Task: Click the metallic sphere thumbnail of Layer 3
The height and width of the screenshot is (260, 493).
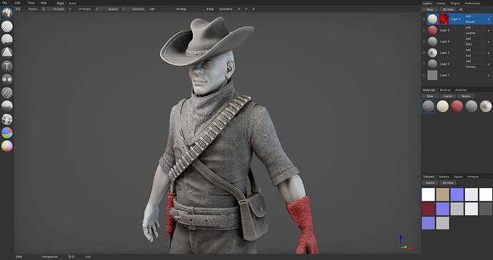Action: pos(433,53)
